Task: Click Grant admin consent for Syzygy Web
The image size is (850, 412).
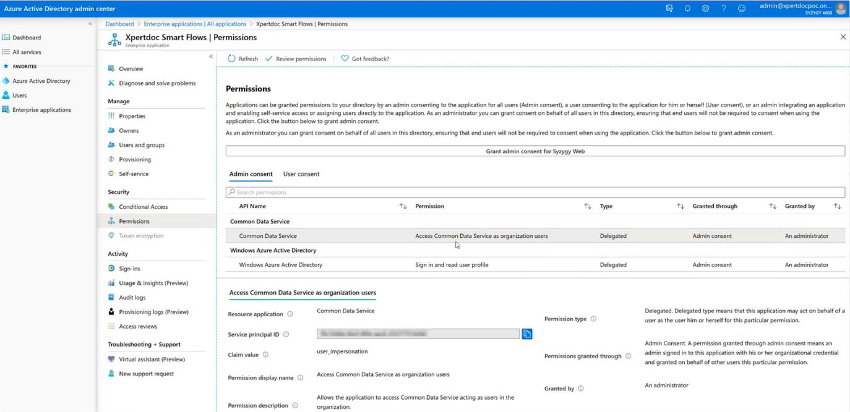Action: (x=535, y=151)
